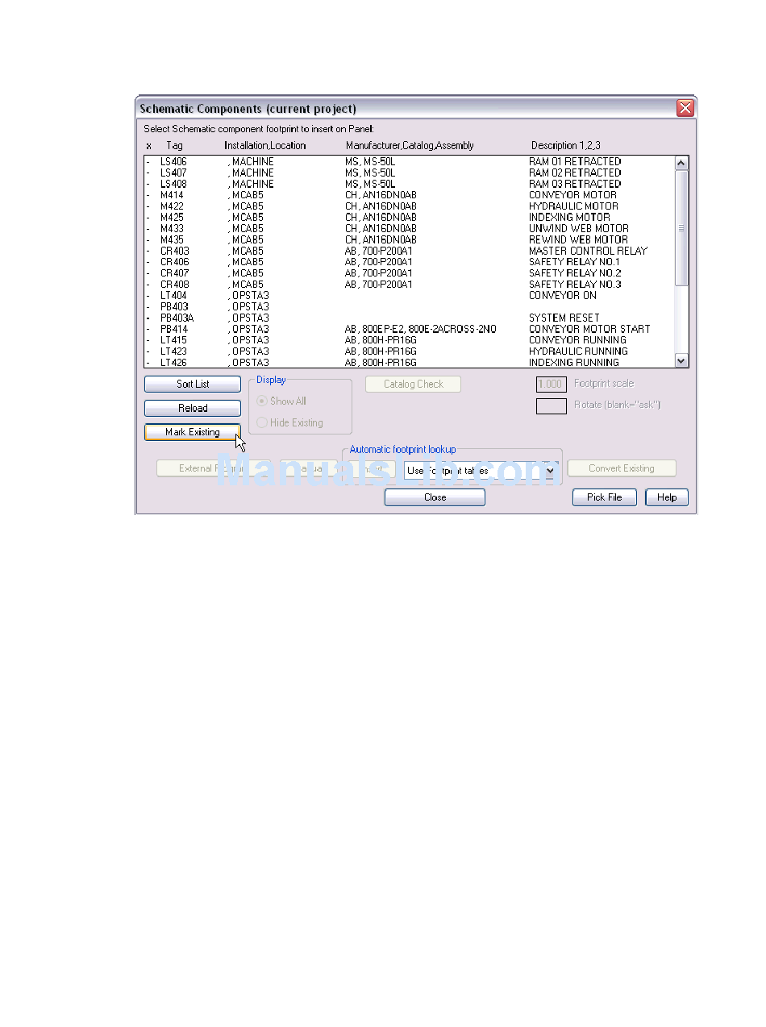
Task: Select row LT415 CONVEYOR RUNNING
Action: click(x=409, y=341)
